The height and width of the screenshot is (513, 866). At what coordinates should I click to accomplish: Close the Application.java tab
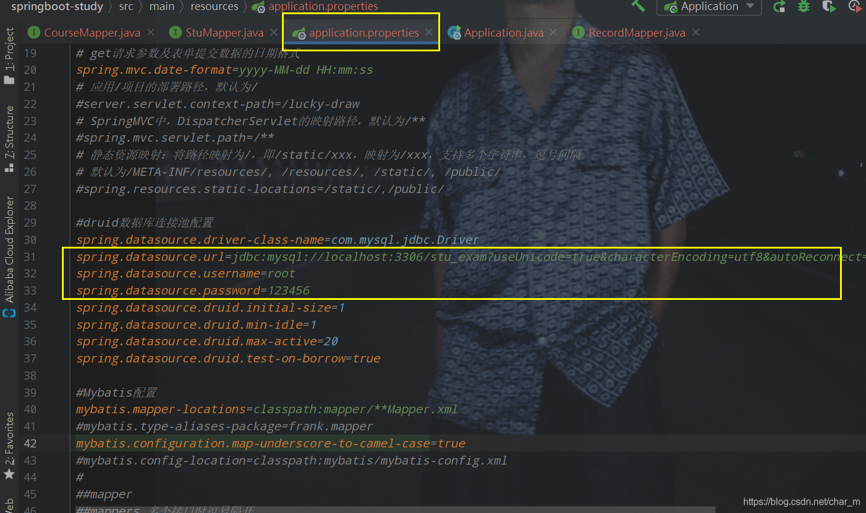(x=553, y=32)
